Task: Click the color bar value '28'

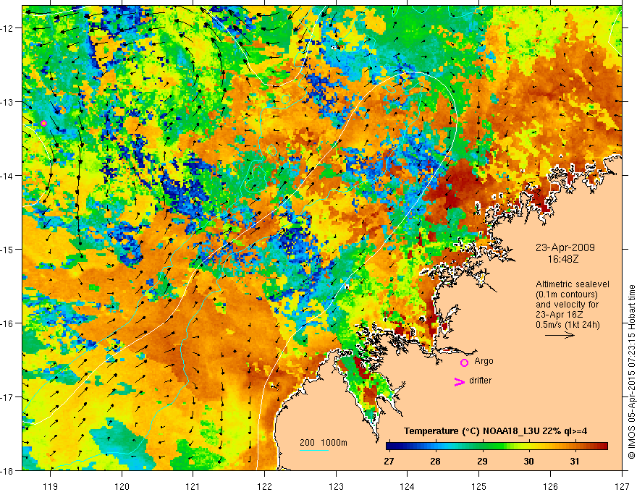Action: (435, 462)
